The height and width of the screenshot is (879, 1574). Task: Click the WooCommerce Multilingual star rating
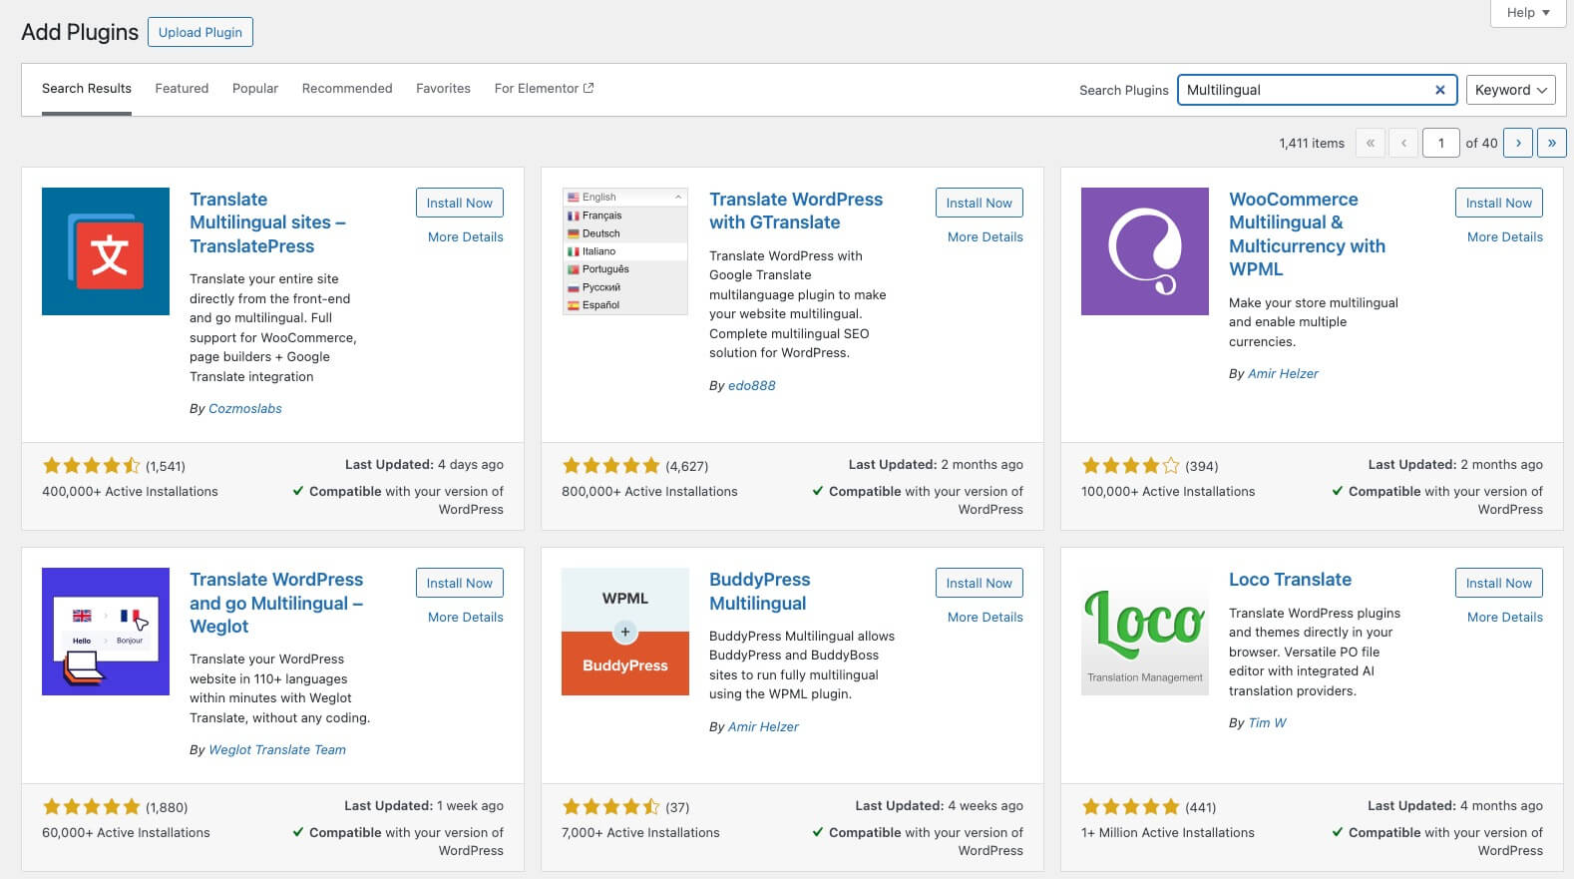click(1131, 466)
